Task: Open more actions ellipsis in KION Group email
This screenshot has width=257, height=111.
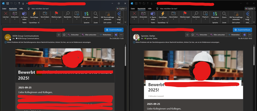Action: [x=121, y=35]
